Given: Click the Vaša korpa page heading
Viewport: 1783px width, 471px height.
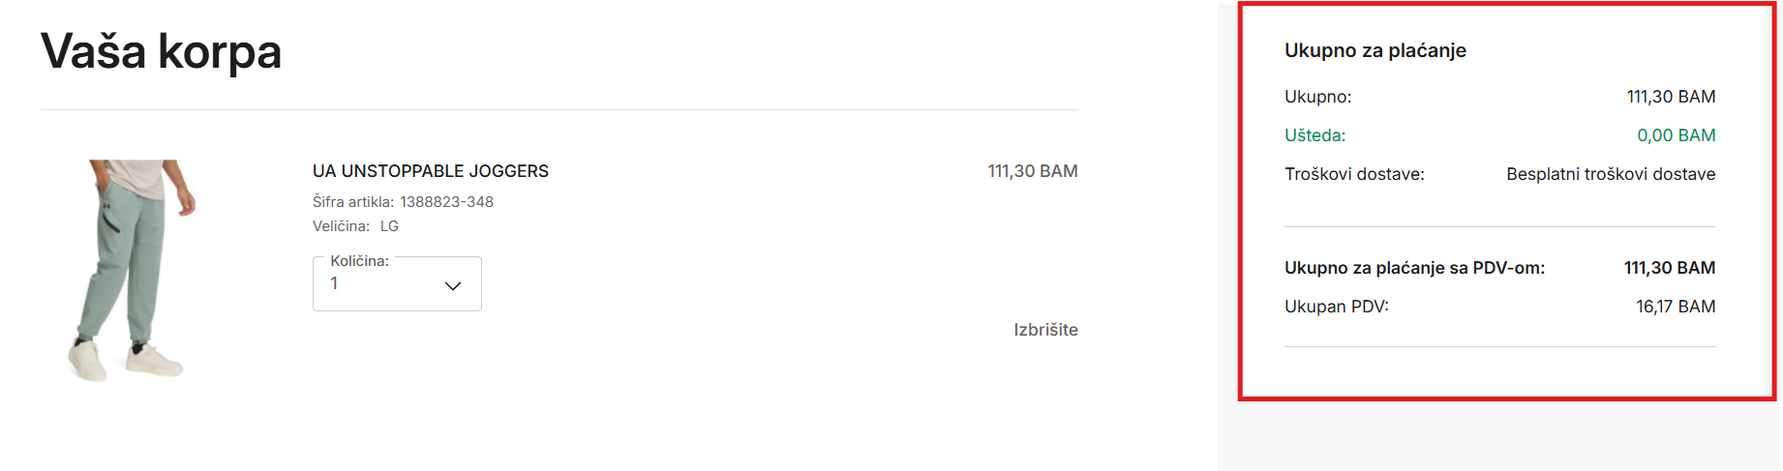Looking at the screenshot, I should 161,51.
